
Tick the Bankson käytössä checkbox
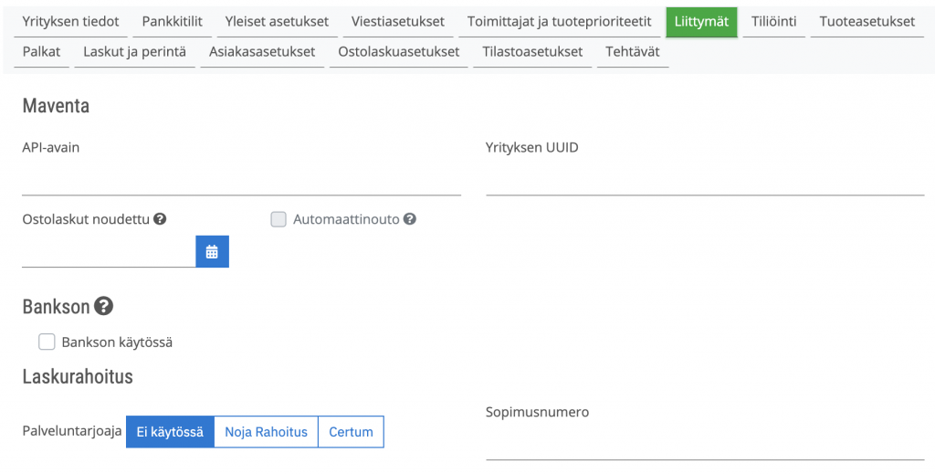[x=47, y=342]
